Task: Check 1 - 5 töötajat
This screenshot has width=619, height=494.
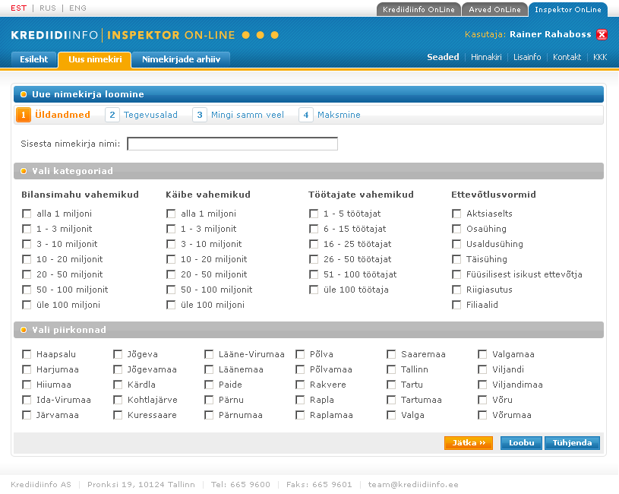Action: tap(314, 214)
